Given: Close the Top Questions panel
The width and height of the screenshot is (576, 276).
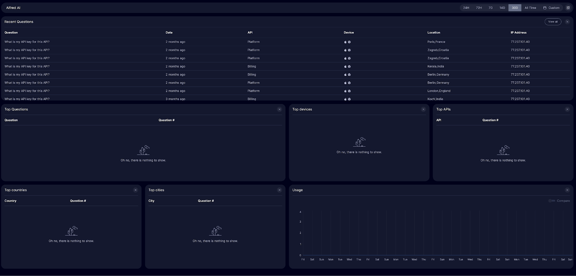Looking at the screenshot, I should click(279, 109).
